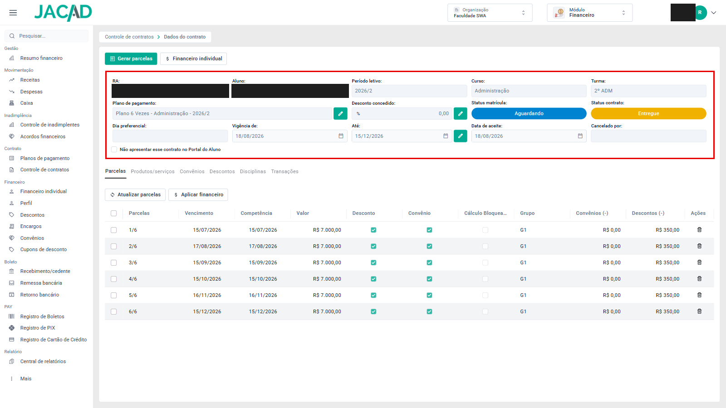
Task: Check 'Não apresentar esse contrato no Portal do Aluno'
Action: click(114, 150)
